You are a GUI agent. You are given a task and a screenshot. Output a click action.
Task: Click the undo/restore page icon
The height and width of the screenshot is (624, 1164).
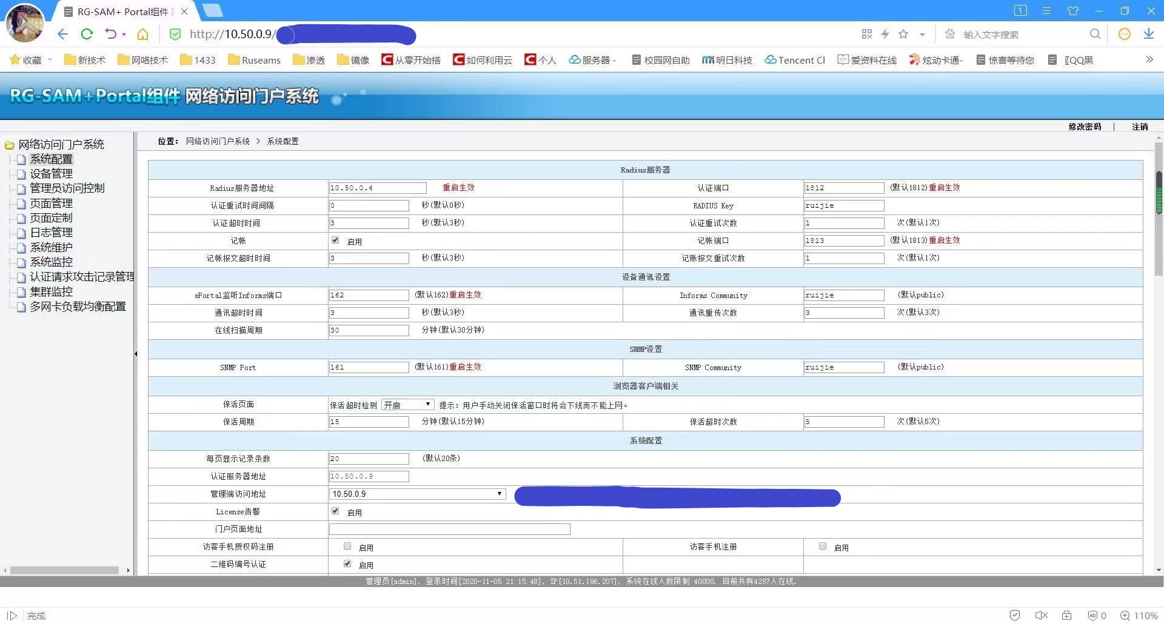[110, 34]
